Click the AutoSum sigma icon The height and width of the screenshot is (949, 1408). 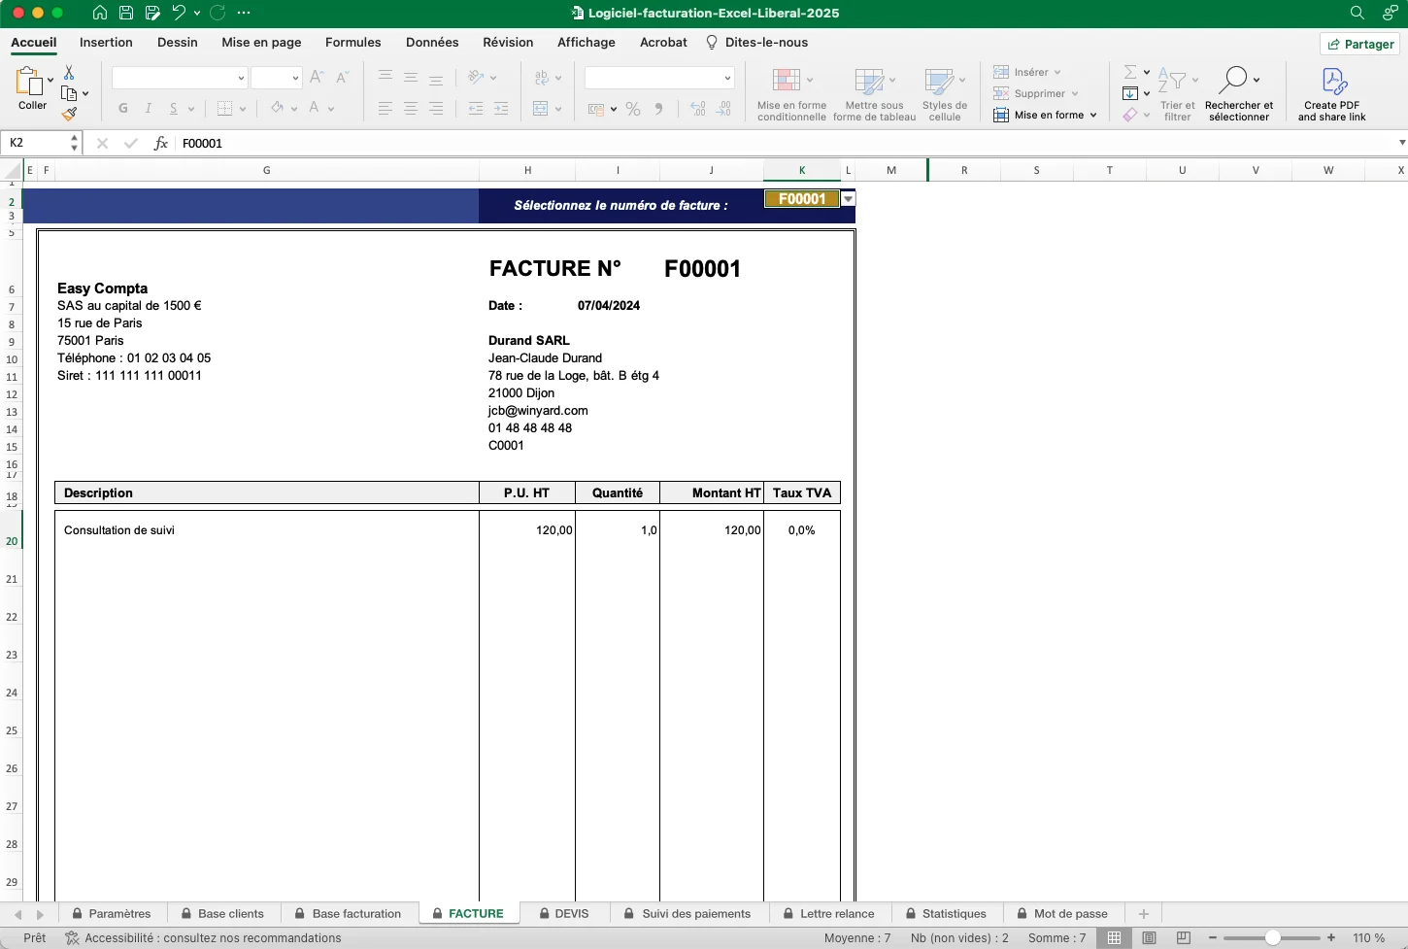click(1130, 72)
